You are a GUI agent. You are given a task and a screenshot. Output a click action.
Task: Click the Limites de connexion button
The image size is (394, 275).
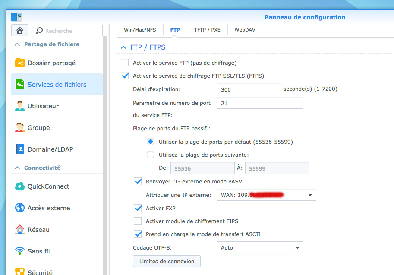point(167,261)
